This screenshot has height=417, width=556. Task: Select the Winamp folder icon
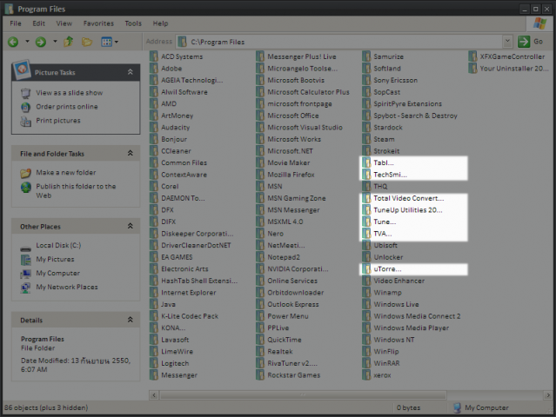point(366,293)
